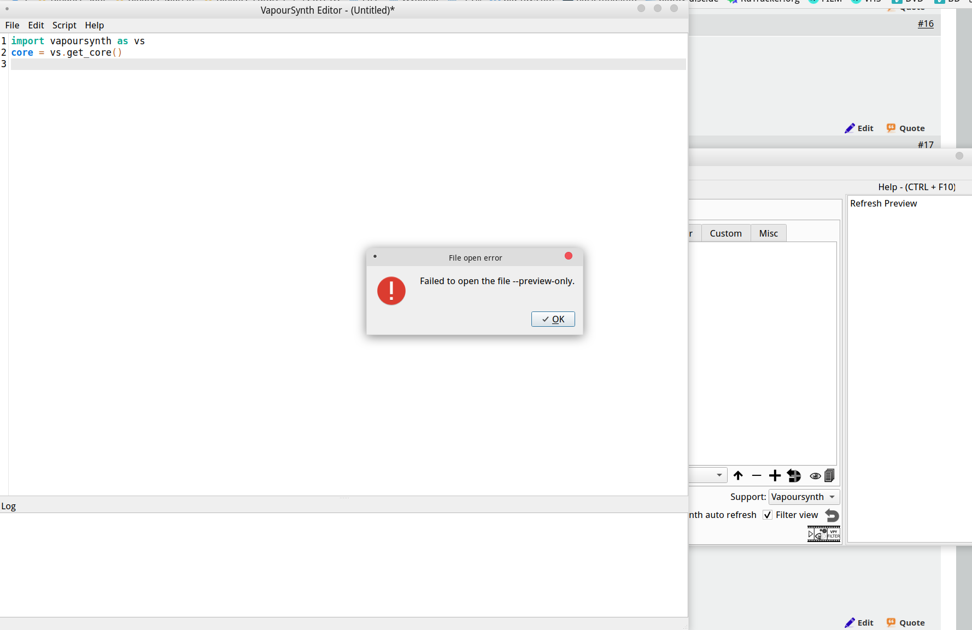This screenshot has height=630, width=972.
Task: Click the gray undo arrow icon
Action: point(832,515)
